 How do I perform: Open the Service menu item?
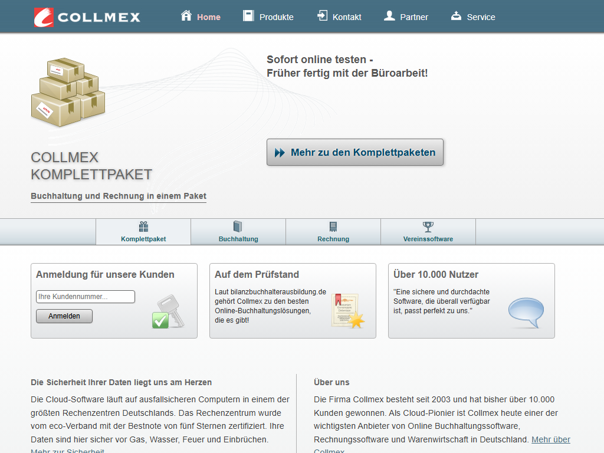pos(473,17)
